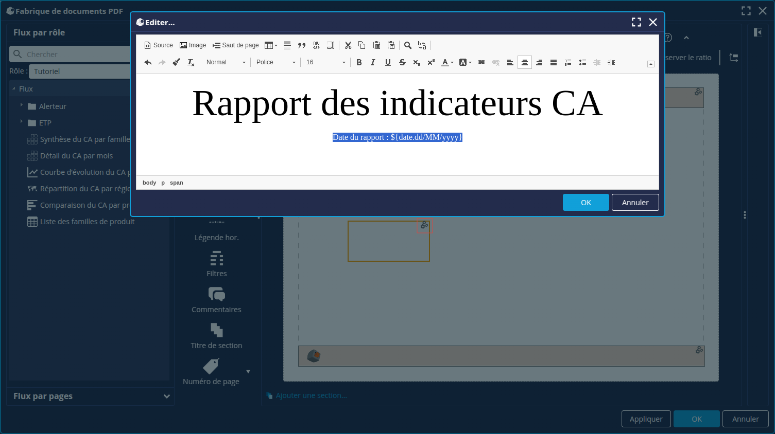The width and height of the screenshot is (775, 434).
Task: Select the span element path item
Action: [177, 183]
